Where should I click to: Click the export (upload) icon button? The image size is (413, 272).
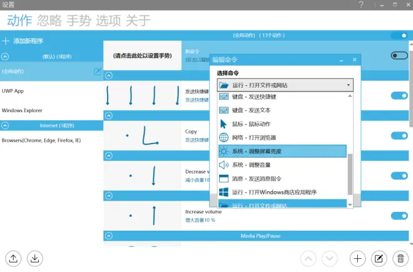(13, 259)
